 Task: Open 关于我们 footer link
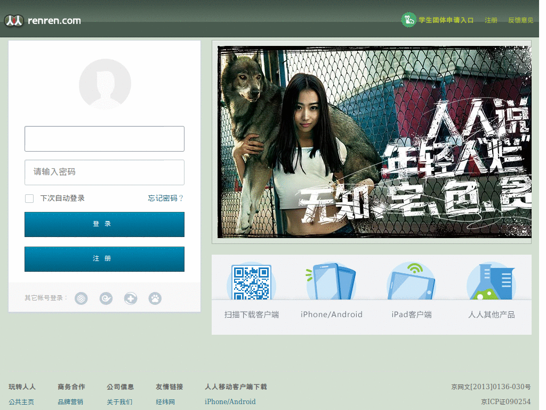pos(119,402)
